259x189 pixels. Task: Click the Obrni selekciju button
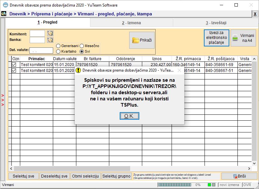tap(85, 176)
